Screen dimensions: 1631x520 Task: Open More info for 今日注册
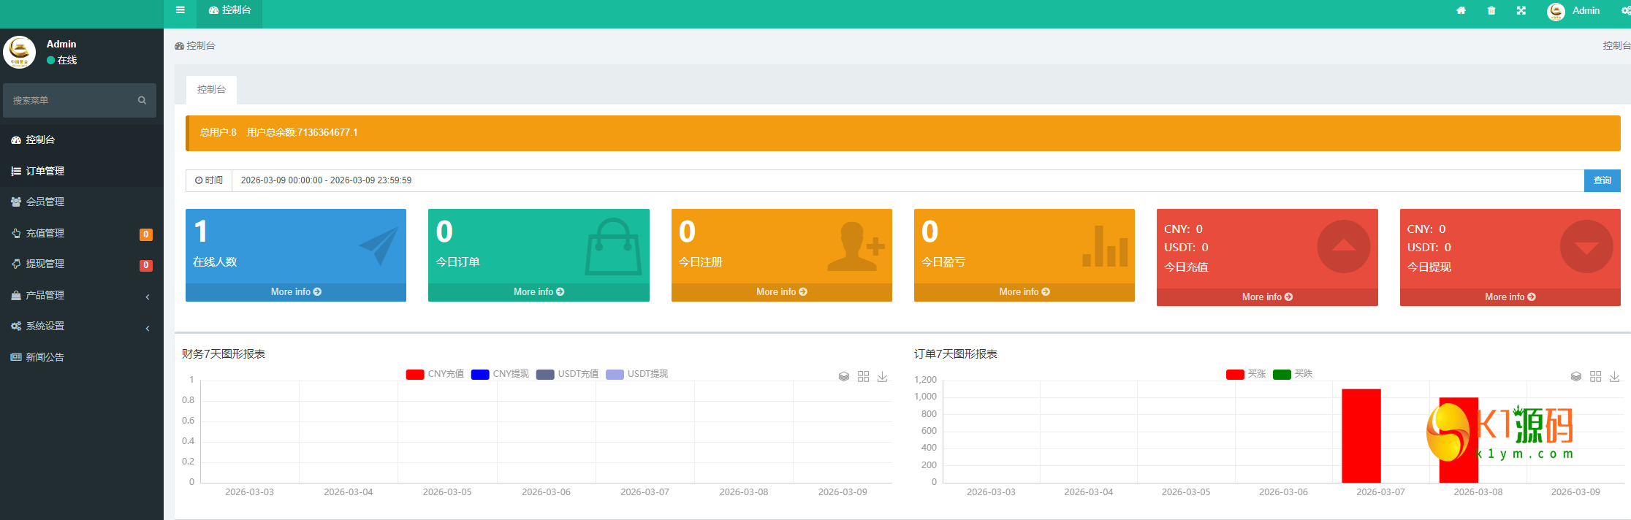tap(782, 291)
